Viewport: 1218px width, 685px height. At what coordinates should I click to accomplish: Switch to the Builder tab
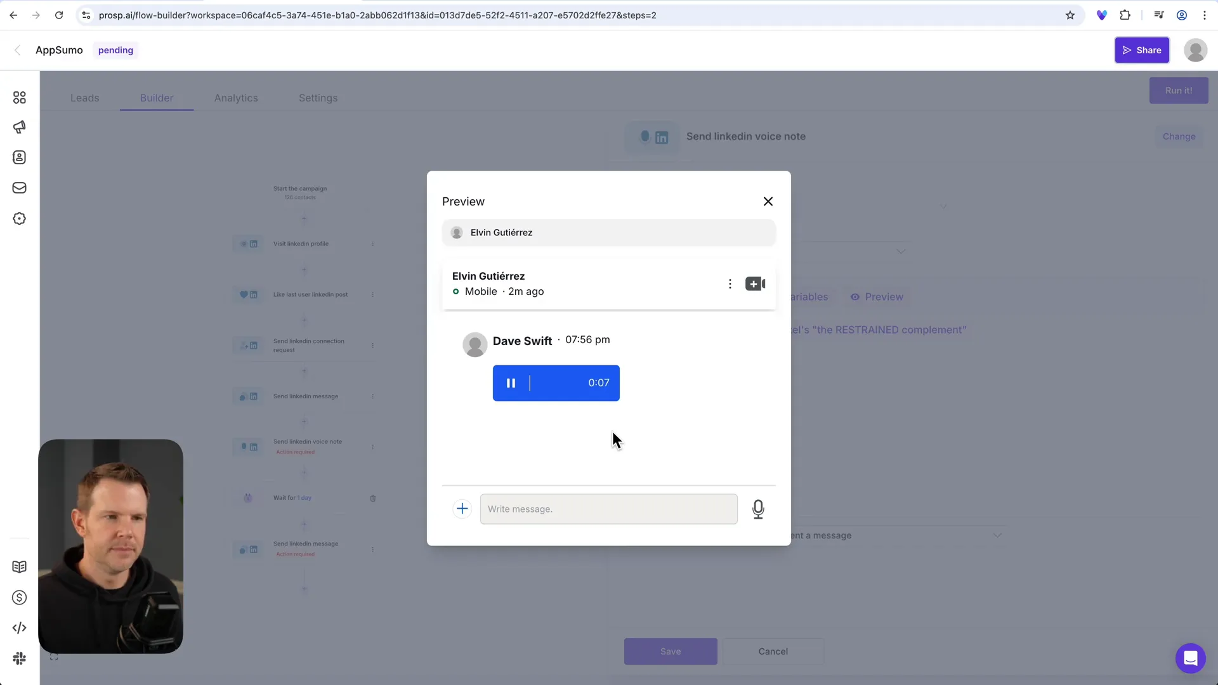[157, 98]
